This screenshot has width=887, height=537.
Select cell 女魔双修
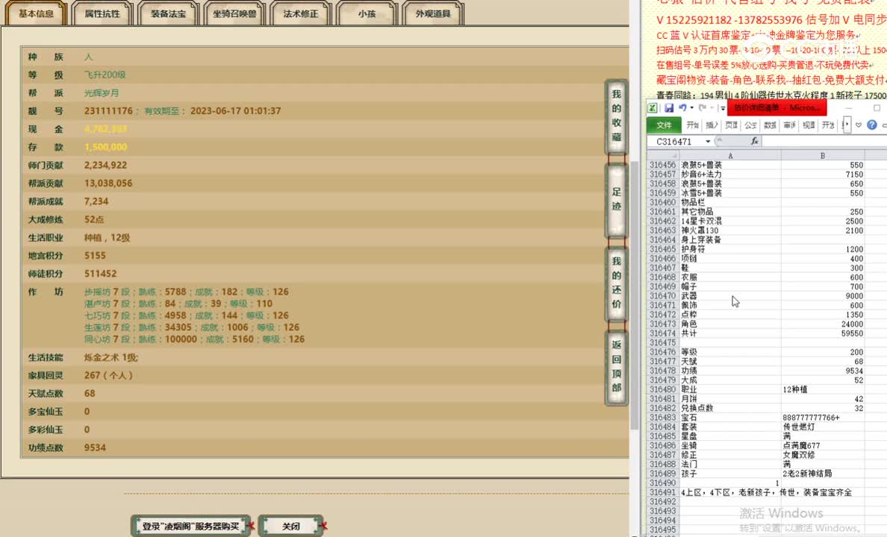823,454
